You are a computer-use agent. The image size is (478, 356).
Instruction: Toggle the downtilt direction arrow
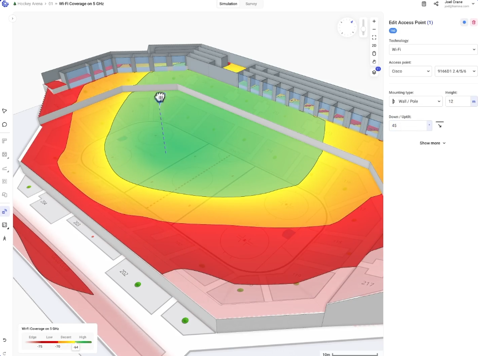pos(439,126)
